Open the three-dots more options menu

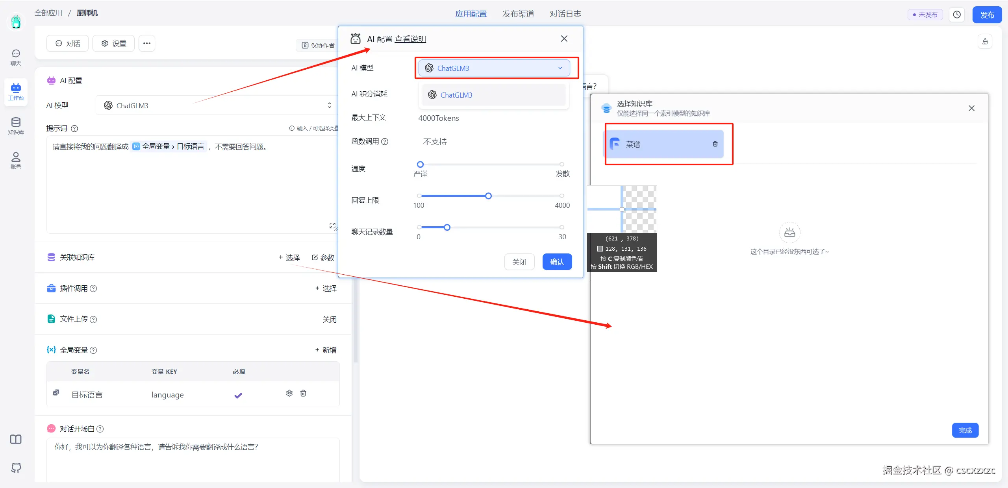147,43
